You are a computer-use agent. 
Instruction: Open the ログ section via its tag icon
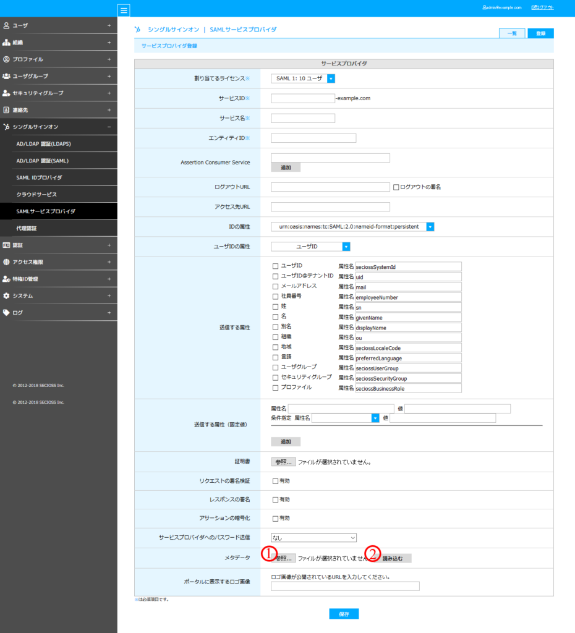[x=7, y=313]
